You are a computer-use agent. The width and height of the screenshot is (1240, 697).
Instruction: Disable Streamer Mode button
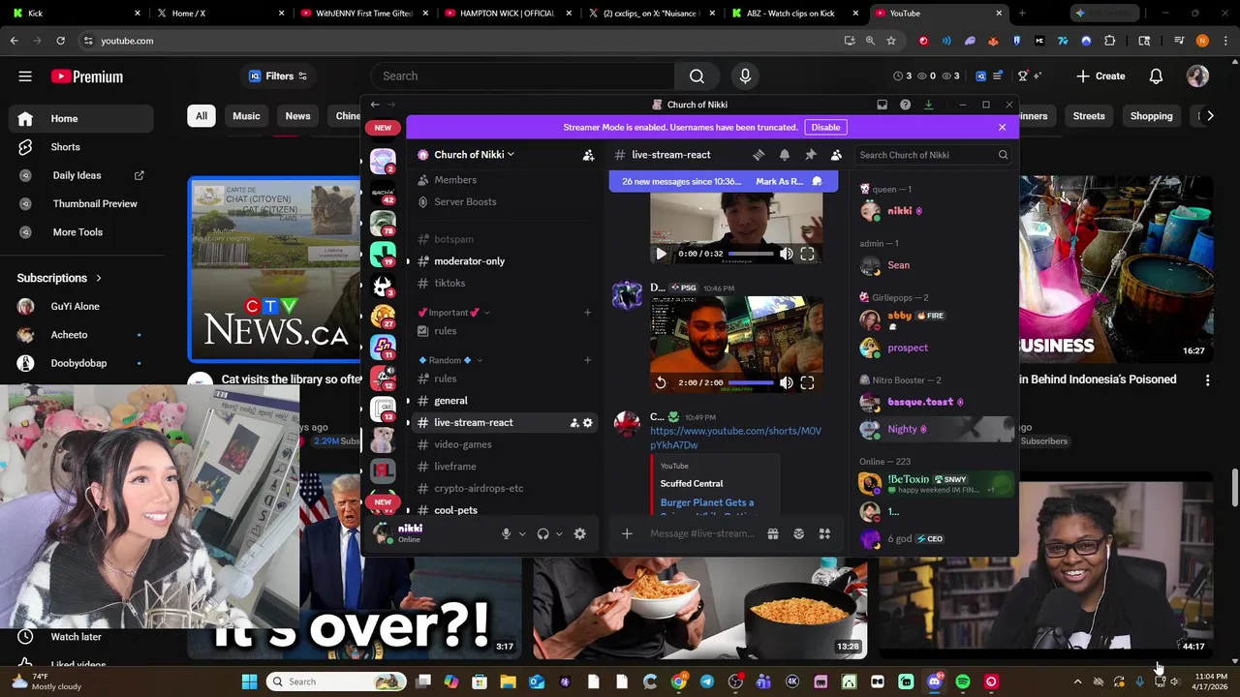(x=825, y=127)
